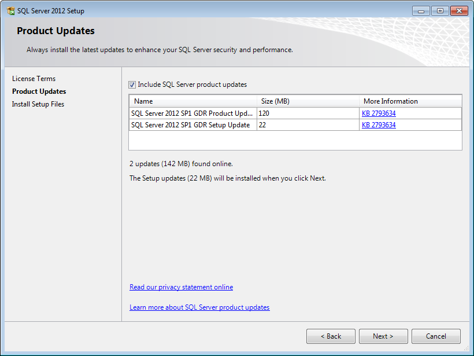Open the privacy statement online link

click(x=181, y=287)
